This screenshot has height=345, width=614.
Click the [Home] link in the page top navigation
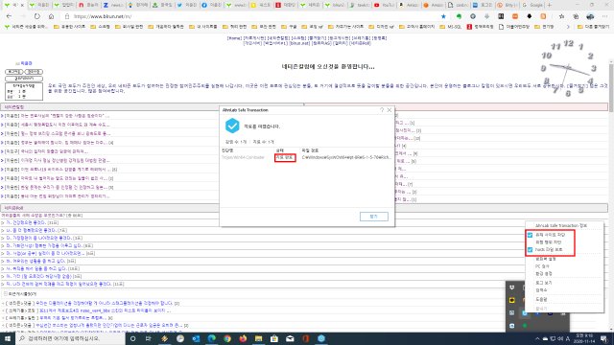tap(234, 38)
